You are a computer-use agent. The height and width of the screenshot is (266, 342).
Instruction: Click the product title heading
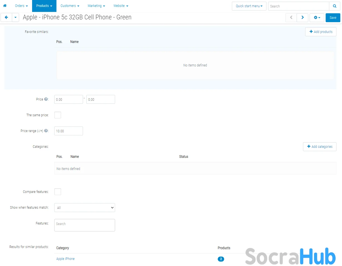[77, 17]
